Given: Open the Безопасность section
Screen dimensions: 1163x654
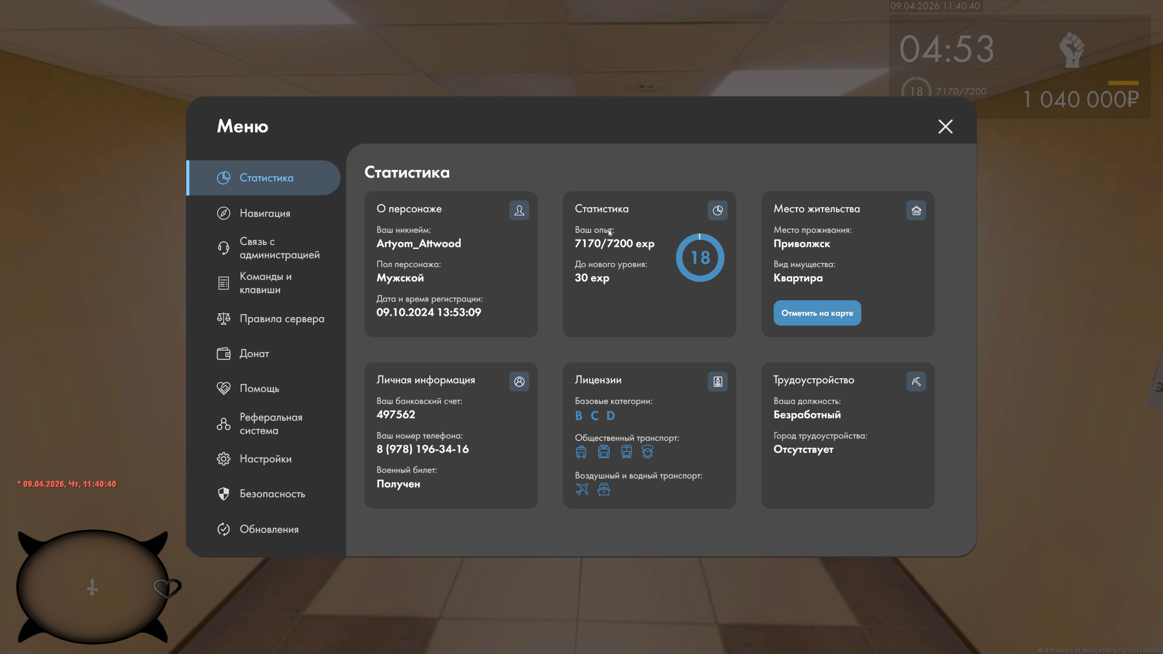Looking at the screenshot, I should 272,494.
